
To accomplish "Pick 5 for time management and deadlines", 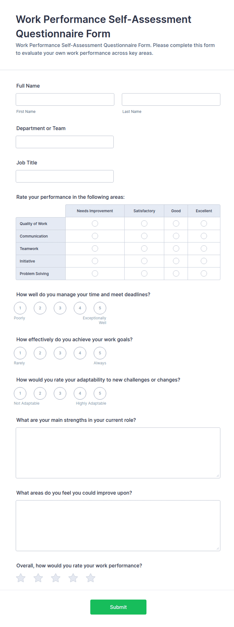I will [x=100, y=308].
